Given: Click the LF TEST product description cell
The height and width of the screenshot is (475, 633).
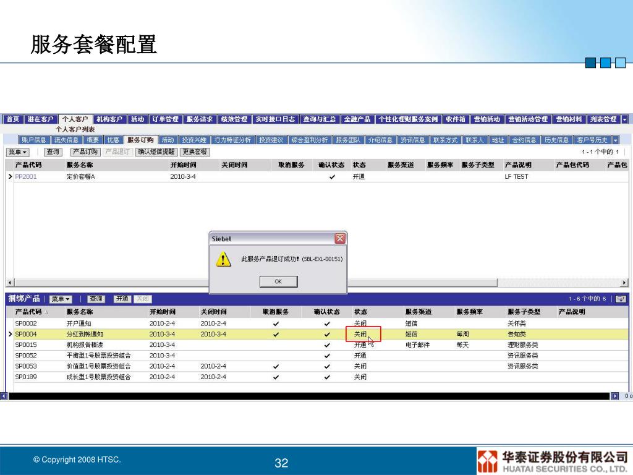Looking at the screenshot, I should (516, 176).
